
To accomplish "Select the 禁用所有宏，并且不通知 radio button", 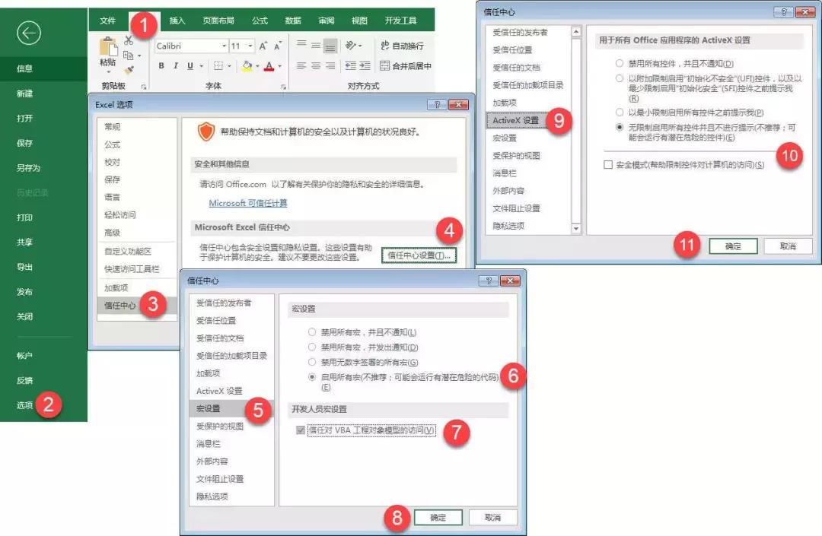I will coord(313,332).
